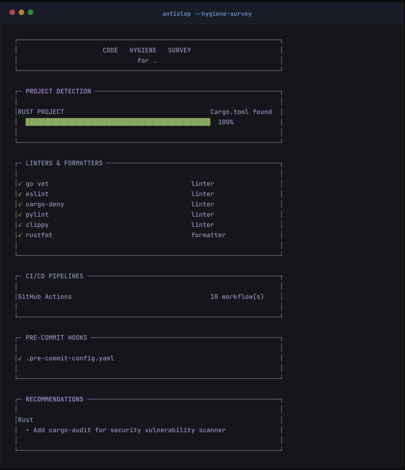Click the RECOMMENDATIONS section header

(x=55, y=399)
